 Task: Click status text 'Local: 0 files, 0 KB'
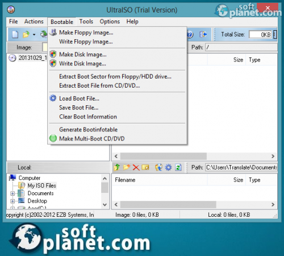[x=229, y=214]
